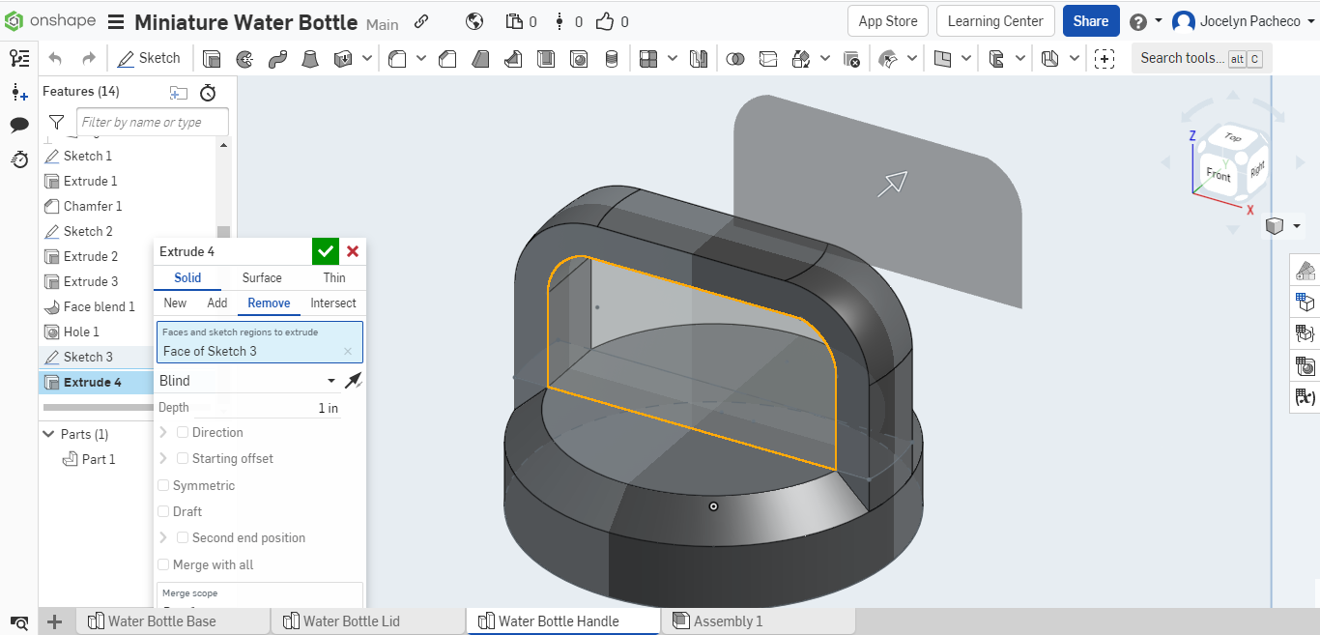The width and height of the screenshot is (1320, 635).
Task: Switch to the Water Bottle Lid tab
Action: [351, 621]
